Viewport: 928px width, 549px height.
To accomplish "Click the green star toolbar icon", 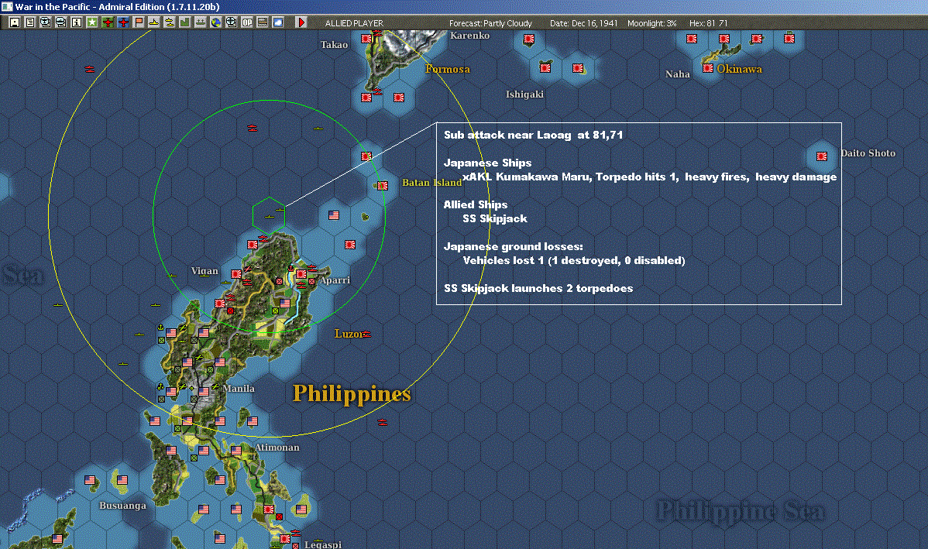I will (91, 22).
